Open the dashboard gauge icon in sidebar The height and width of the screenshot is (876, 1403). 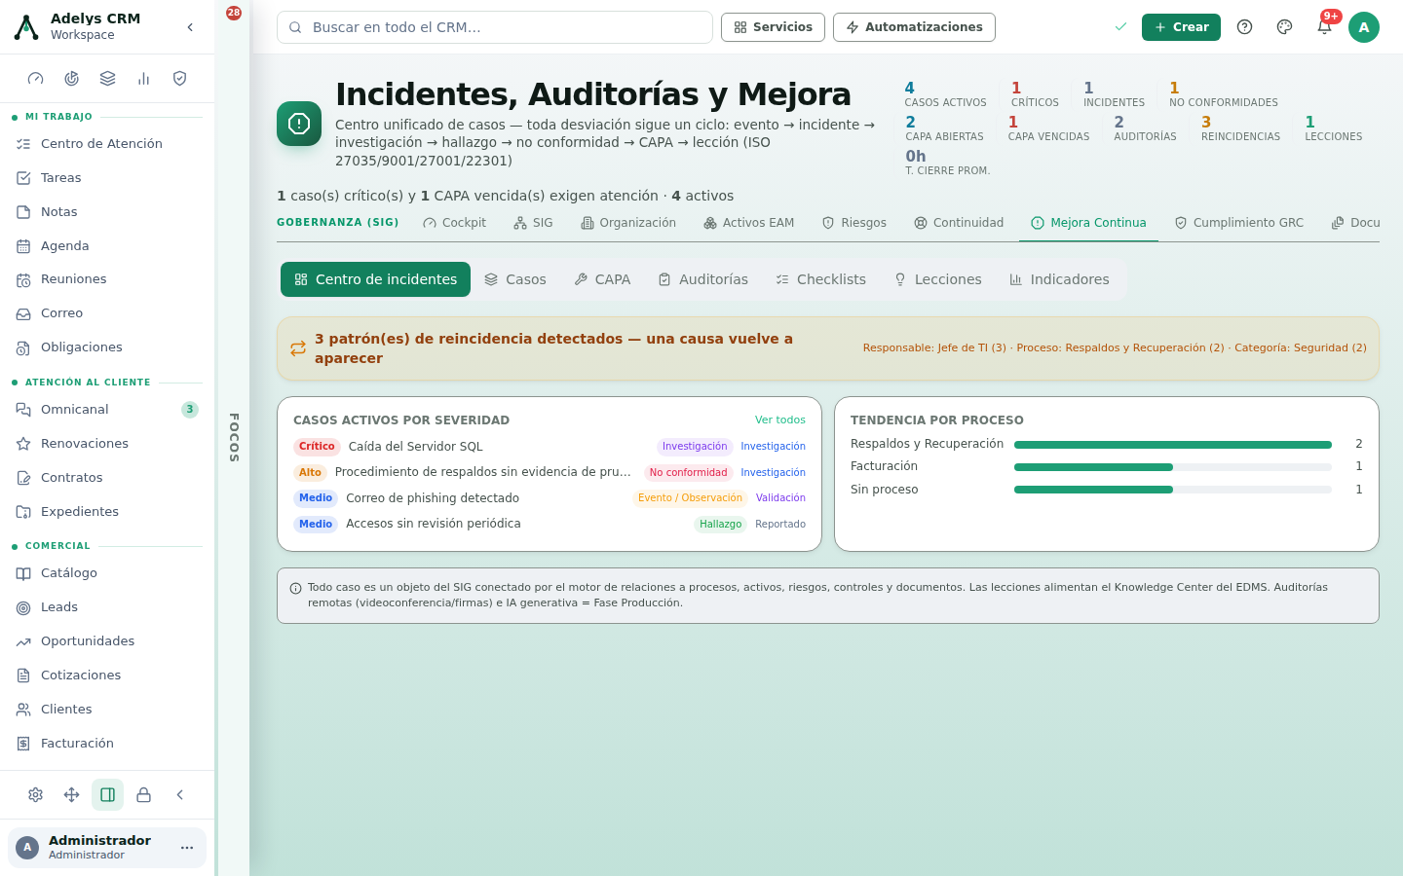(x=36, y=79)
